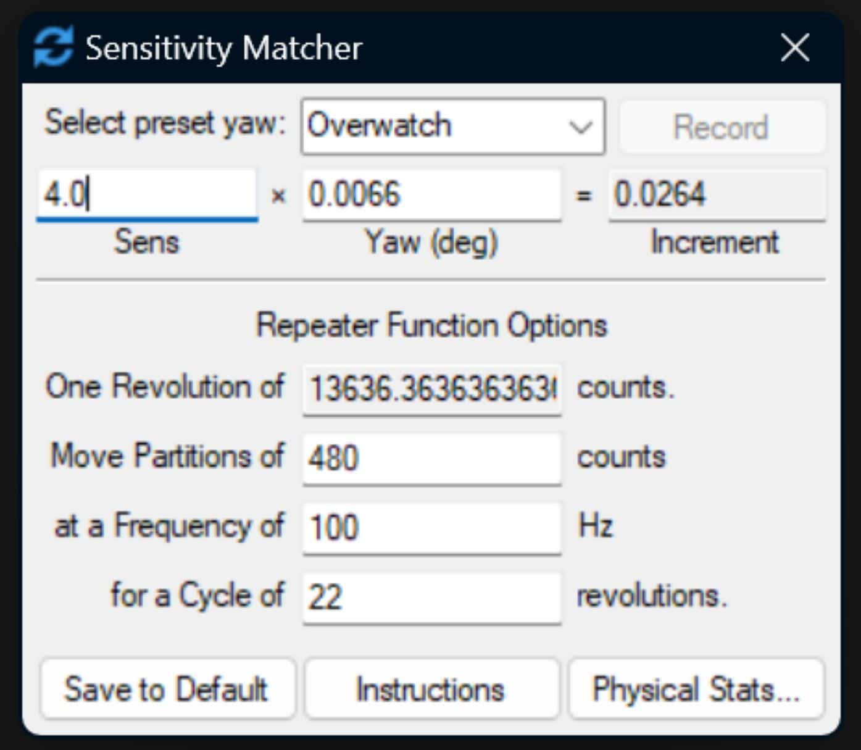
Task: Focus the Sens input field containing 4.0
Action: (x=147, y=194)
